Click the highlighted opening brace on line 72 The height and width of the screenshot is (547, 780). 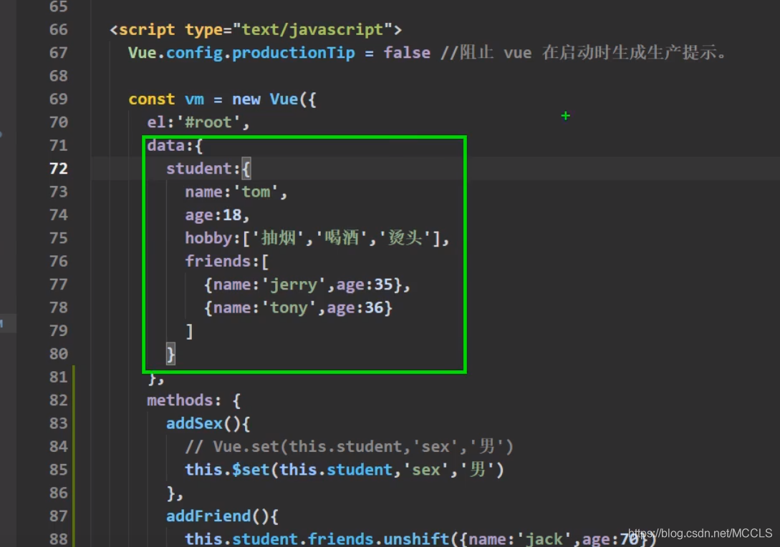tap(246, 169)
